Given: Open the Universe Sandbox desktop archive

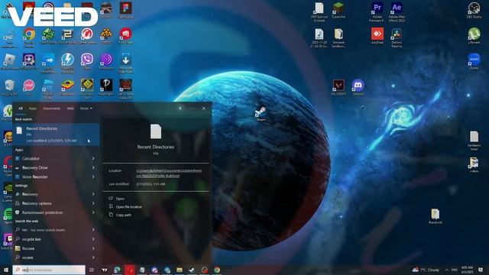Looking at the screenshot, I should point(338,37).
